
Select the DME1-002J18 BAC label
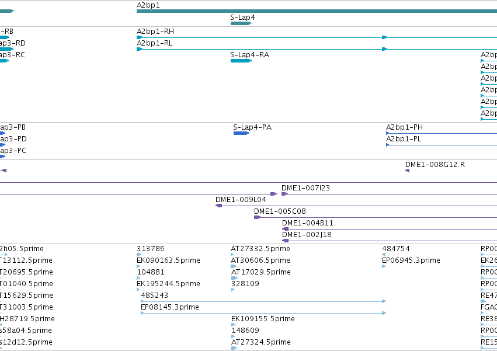click(x=307, y=235)
